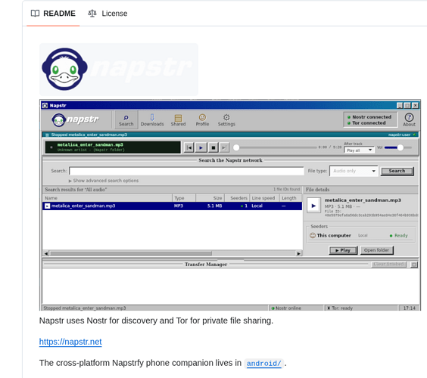Click the 'Nostr connected' status indicator

coord(369,117)
